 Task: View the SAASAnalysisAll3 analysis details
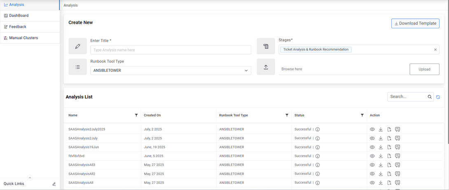(x=372, y=165)
